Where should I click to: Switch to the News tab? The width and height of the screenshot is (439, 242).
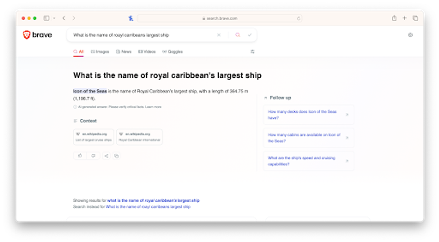(x=124, y=51)
